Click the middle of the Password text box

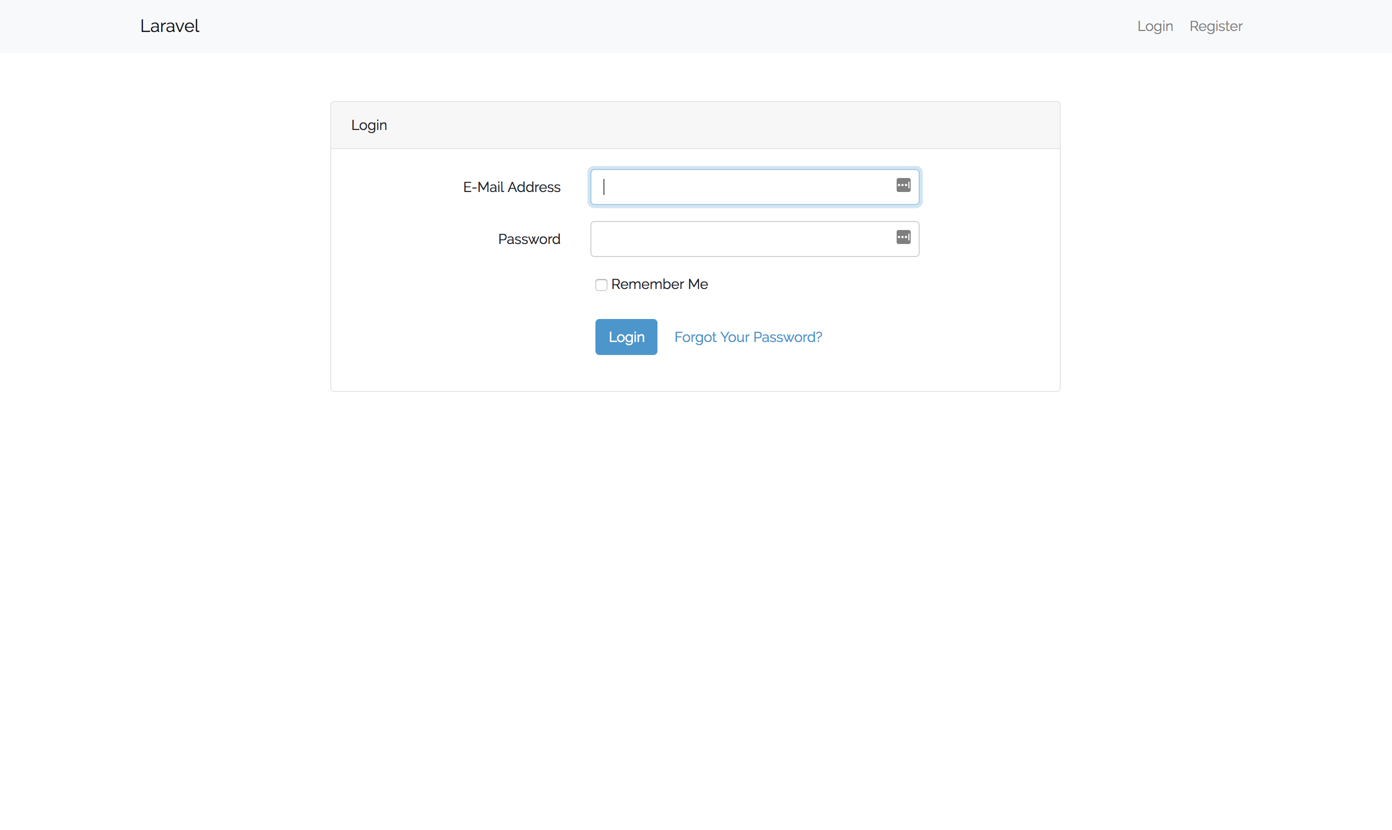[x=745, y=239]
